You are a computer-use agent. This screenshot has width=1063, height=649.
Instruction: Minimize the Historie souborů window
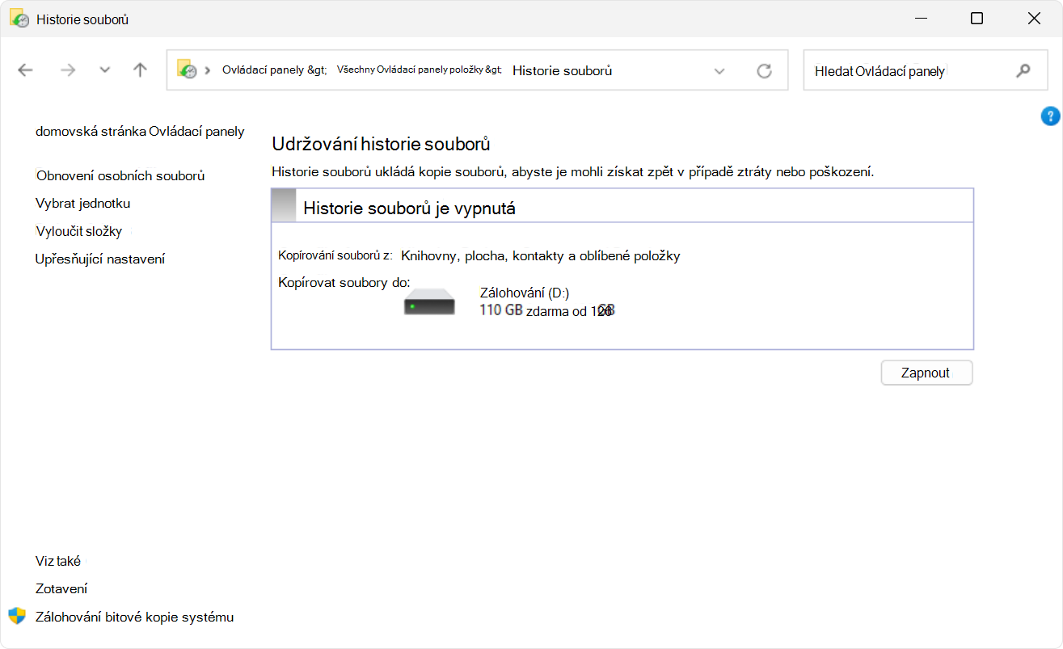919,19
